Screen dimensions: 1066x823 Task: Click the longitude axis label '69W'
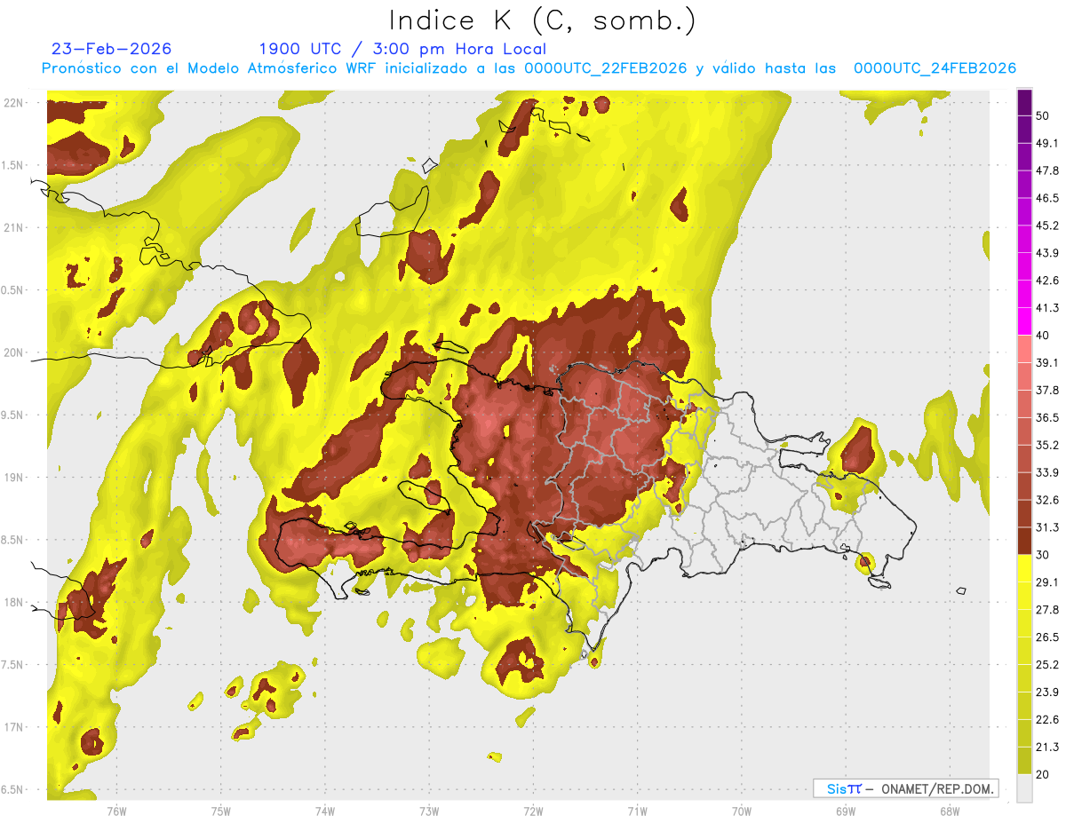pyautogui.click(x=845, y=811)
